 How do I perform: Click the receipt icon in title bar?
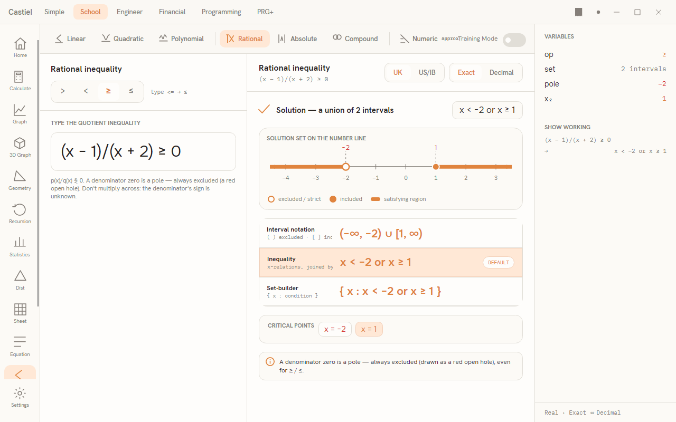coord(579,12)
